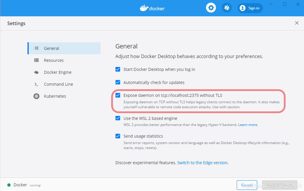
Task: Click Switch to the Edge version link
Action: 202,162
